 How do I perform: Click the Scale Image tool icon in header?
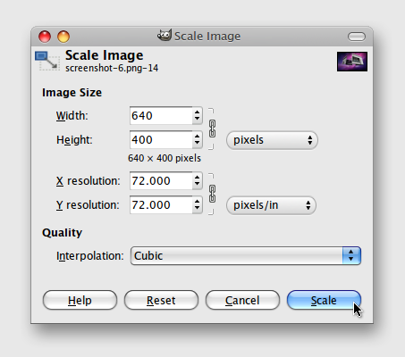pyautogui.click(x=47, y=61)
